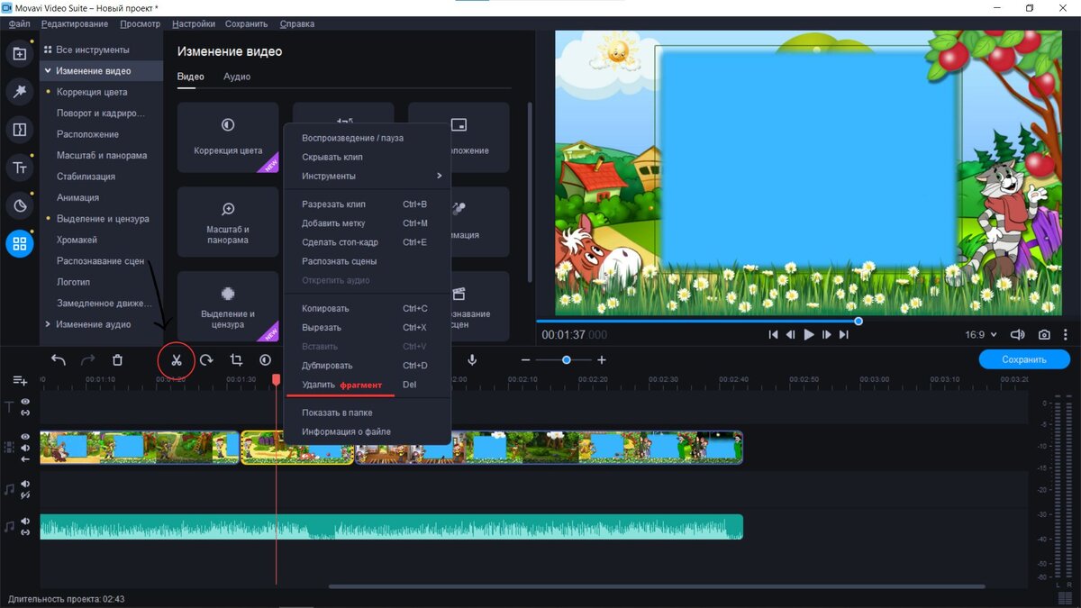Toggle linking on the empty upper audio track
Image resolution: width=1081 pixels, height=608 pixels.
point(26,495)
